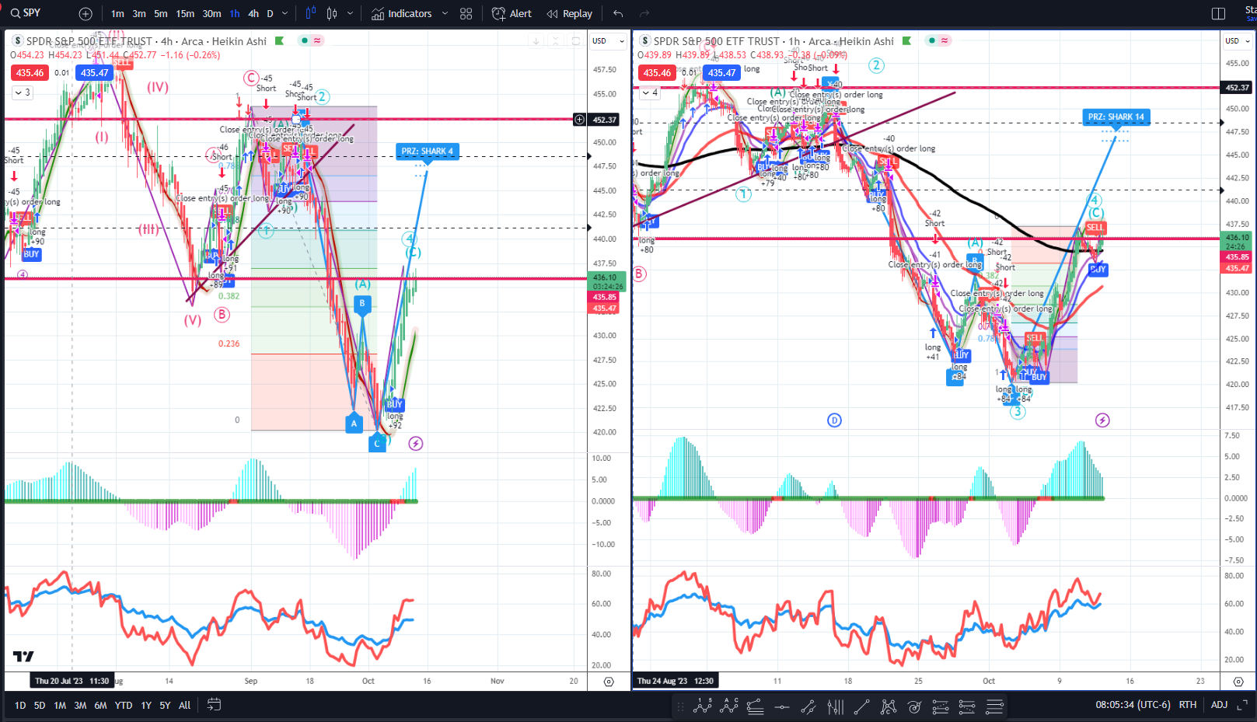1257x722 pixels.
Task: Open the timezone 08:05:34 (UTC-6) menu
Action: 1133,705
